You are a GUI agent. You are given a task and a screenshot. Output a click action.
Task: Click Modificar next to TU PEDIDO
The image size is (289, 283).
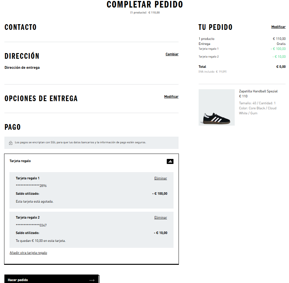(278, 27)
